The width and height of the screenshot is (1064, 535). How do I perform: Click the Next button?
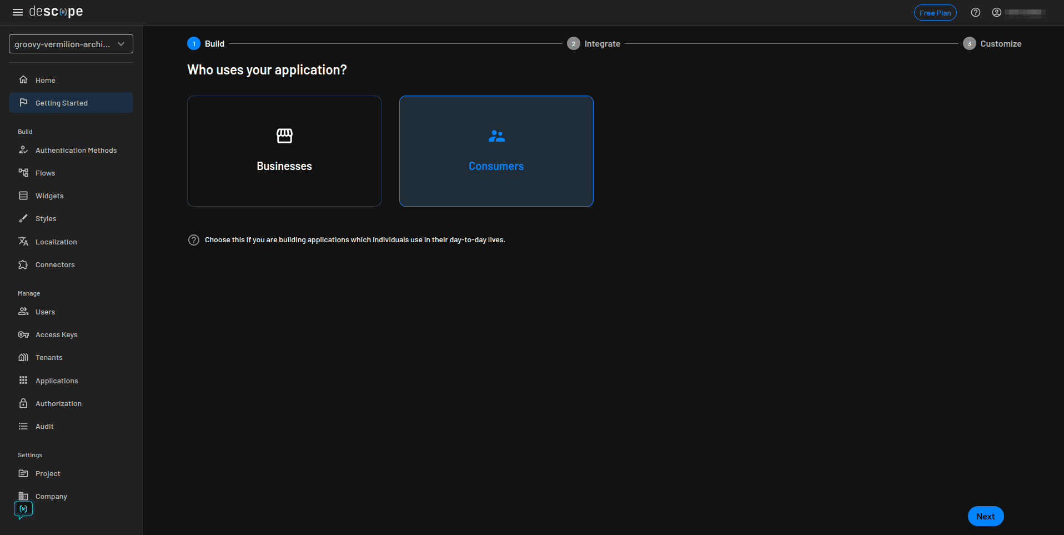(x=985, y=516)
